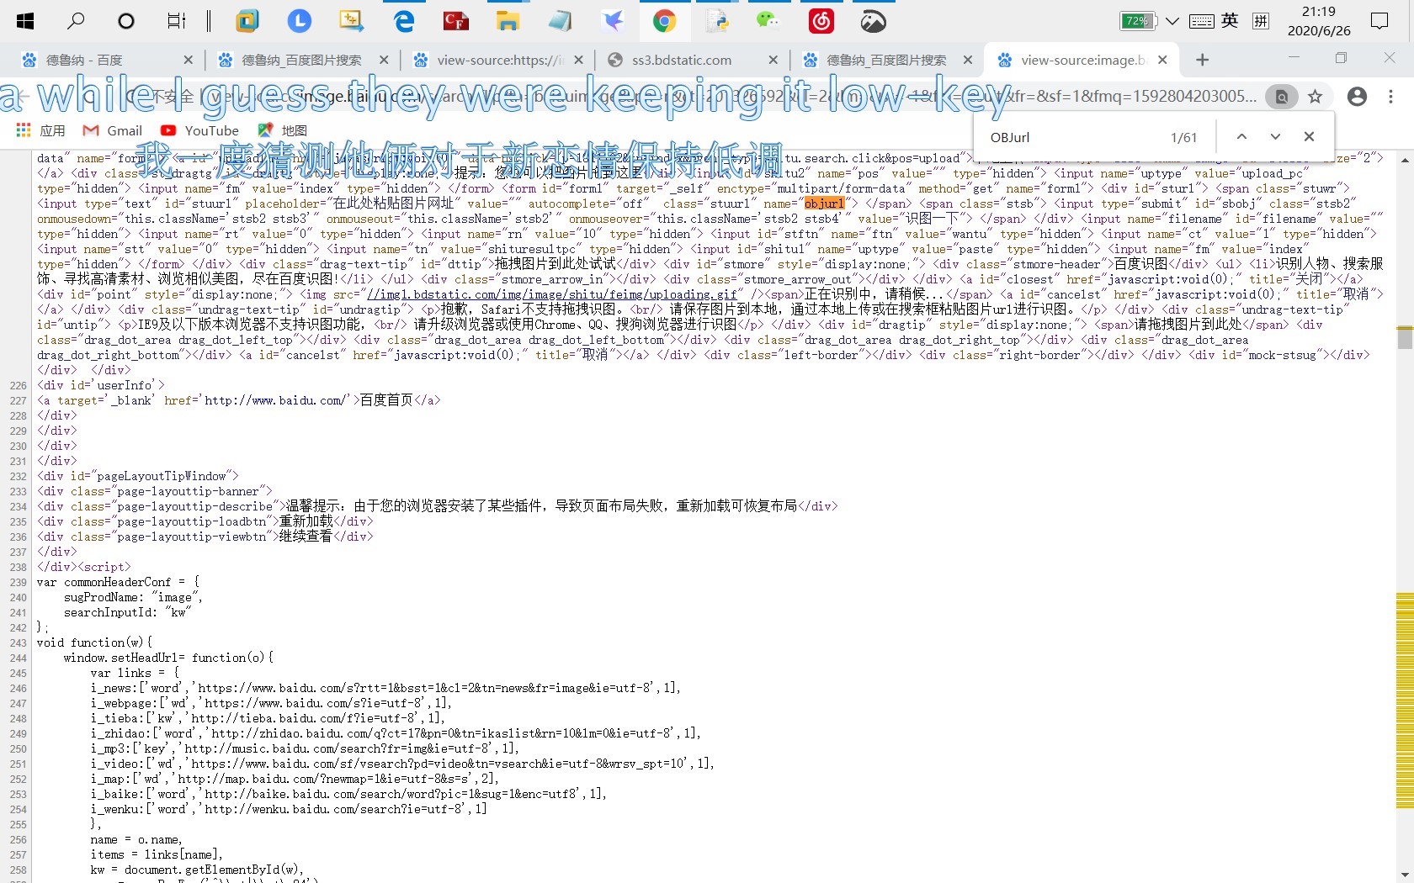The width and height of the screenshot is (1414, 883).
Task: Check the battery status at 72%
Action: click(1137, 21)
